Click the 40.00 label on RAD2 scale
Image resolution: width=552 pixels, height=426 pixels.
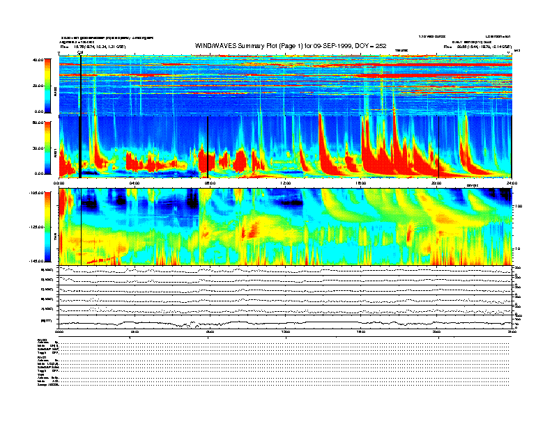[x=38, y=60]
